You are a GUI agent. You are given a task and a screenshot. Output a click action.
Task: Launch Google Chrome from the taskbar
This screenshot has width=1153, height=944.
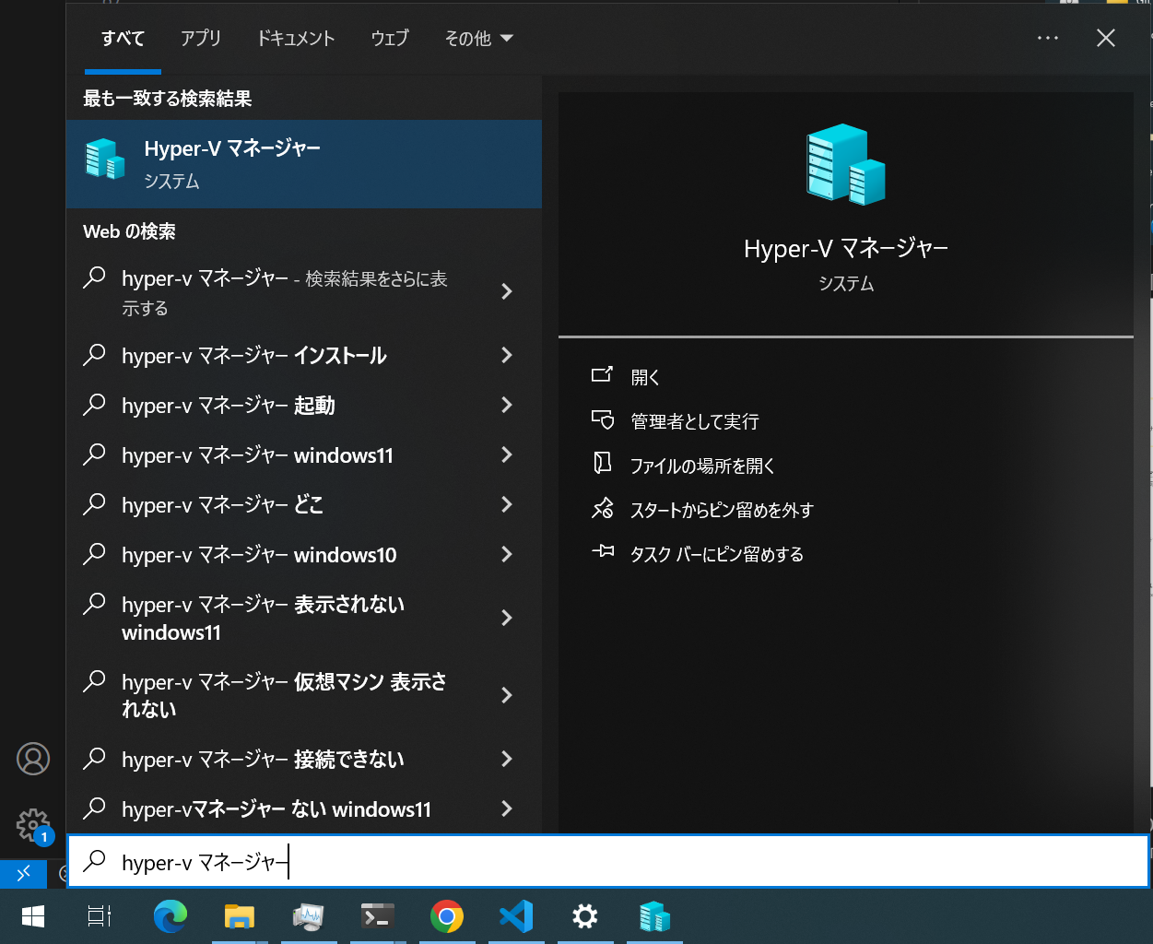[x=447, y=916]
